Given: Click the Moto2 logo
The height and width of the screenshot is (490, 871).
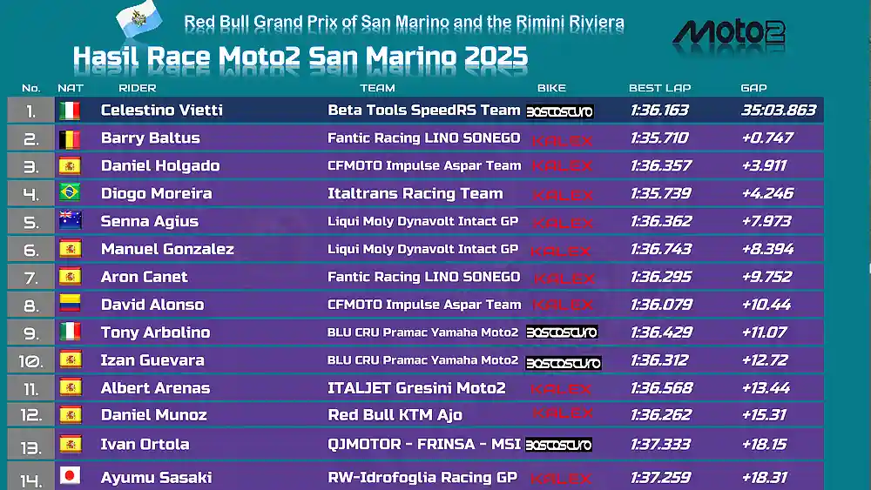Looking at the screenshot, I should (729, 33).
